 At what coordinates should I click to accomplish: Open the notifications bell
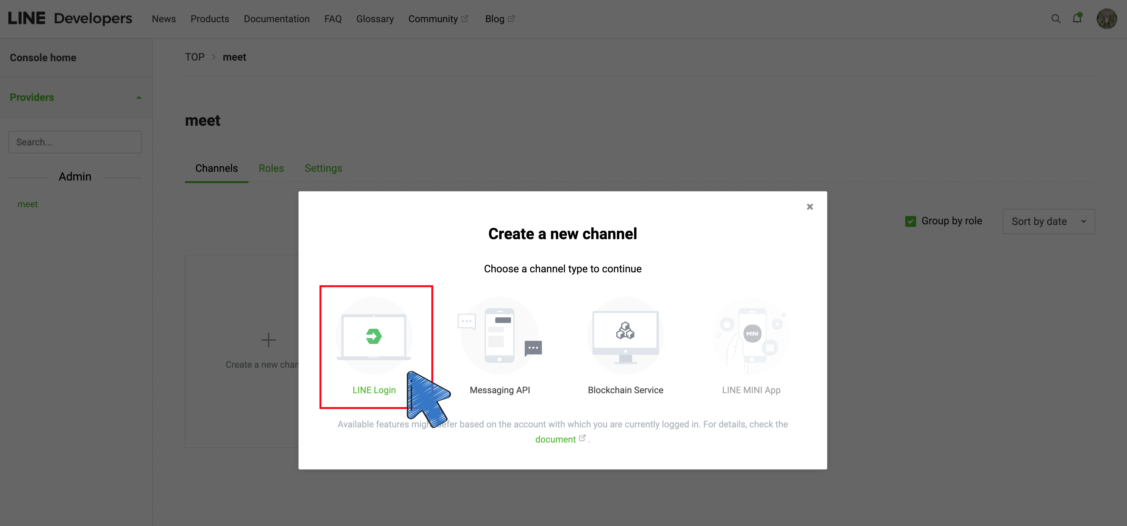pyautogui.click(x=1077, y=18)
